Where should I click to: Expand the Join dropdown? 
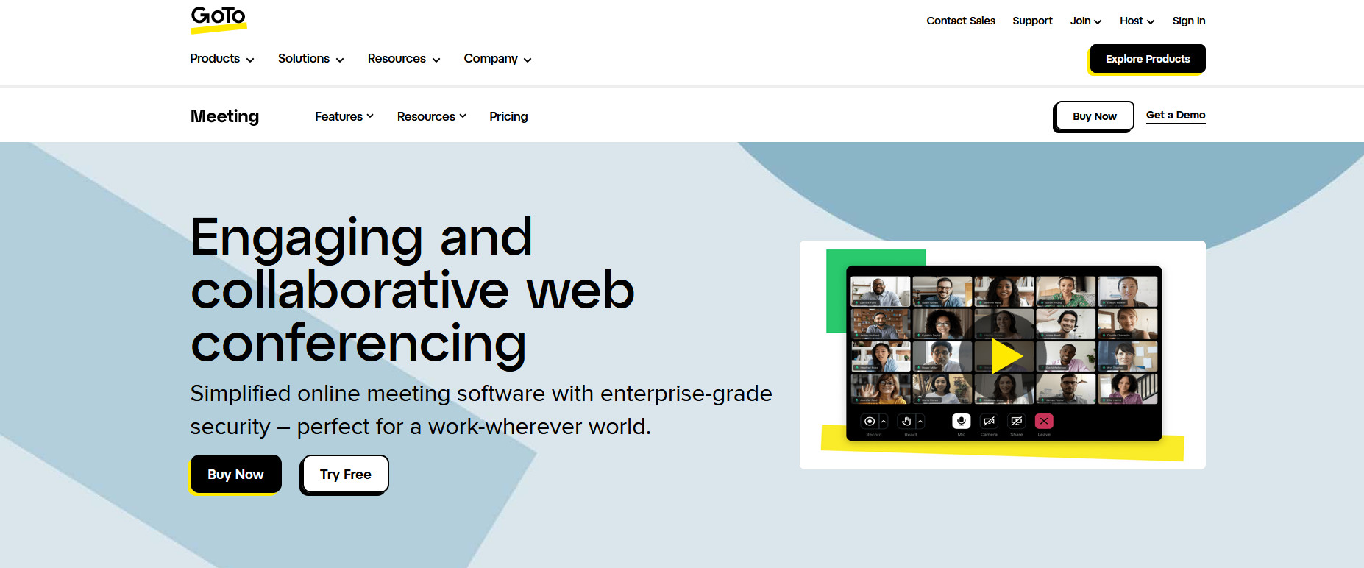point(1086,21)
